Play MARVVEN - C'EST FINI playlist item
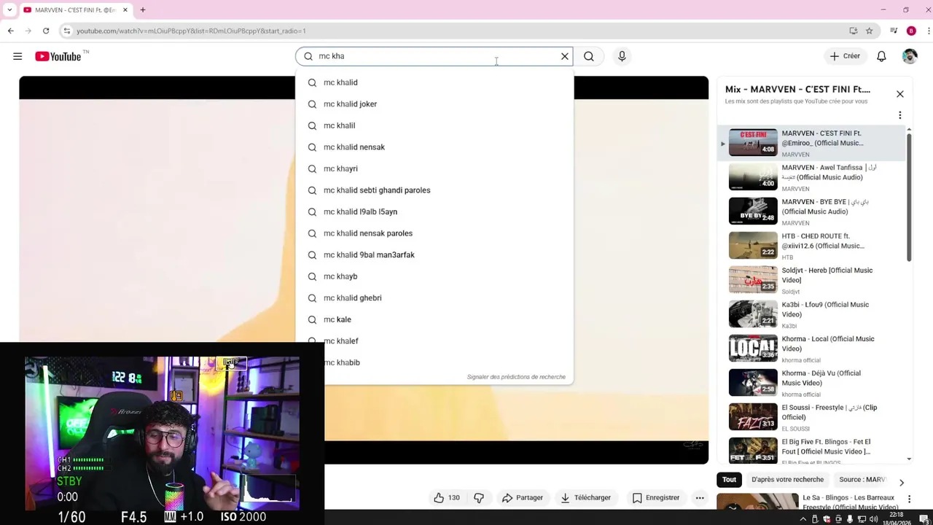 click(x=811, y=143)
